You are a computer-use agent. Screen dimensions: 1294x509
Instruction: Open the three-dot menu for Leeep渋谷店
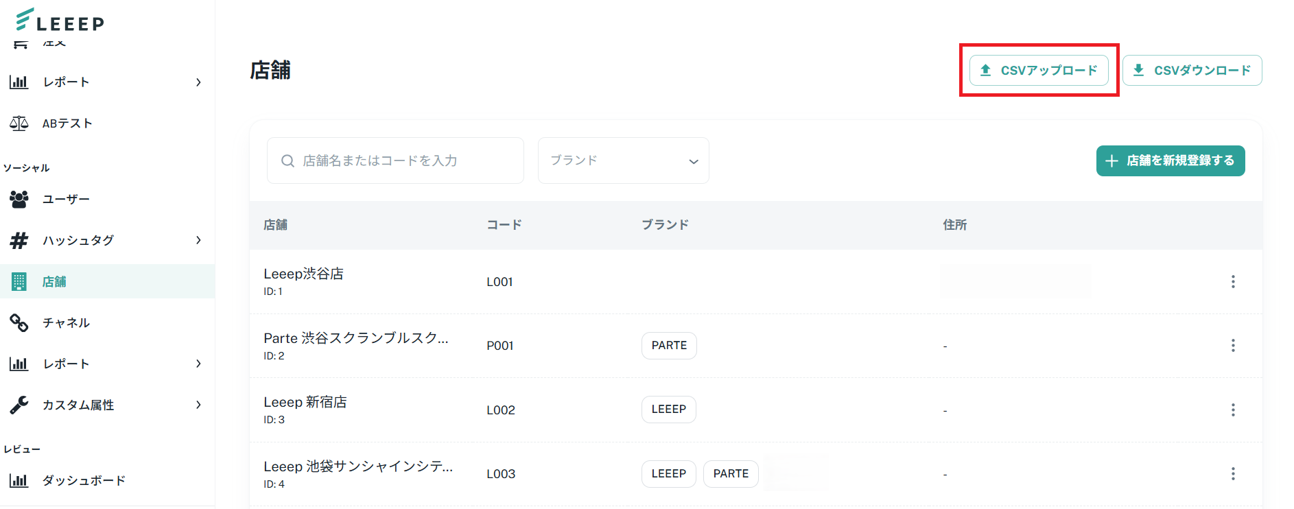(x=1233, y=281)
